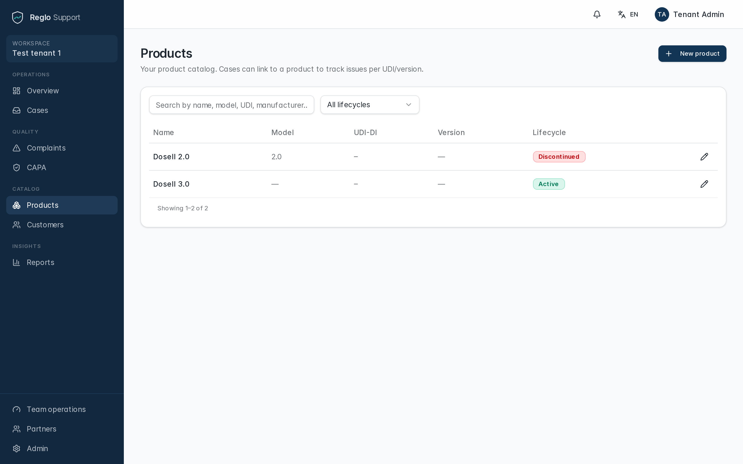Open Admin settings

pos(62,449)
